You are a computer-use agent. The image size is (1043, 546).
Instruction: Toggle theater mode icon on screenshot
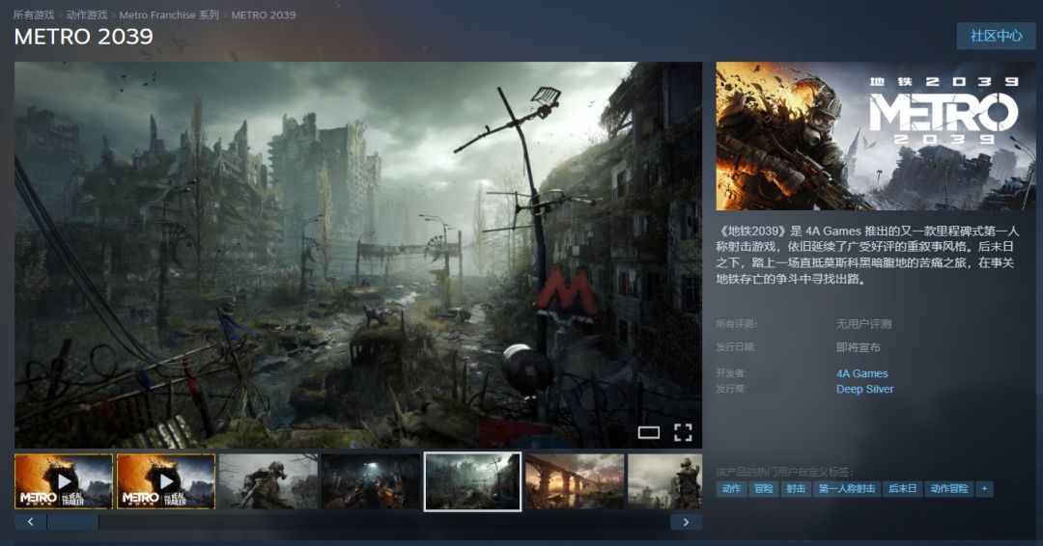[649, 432]
